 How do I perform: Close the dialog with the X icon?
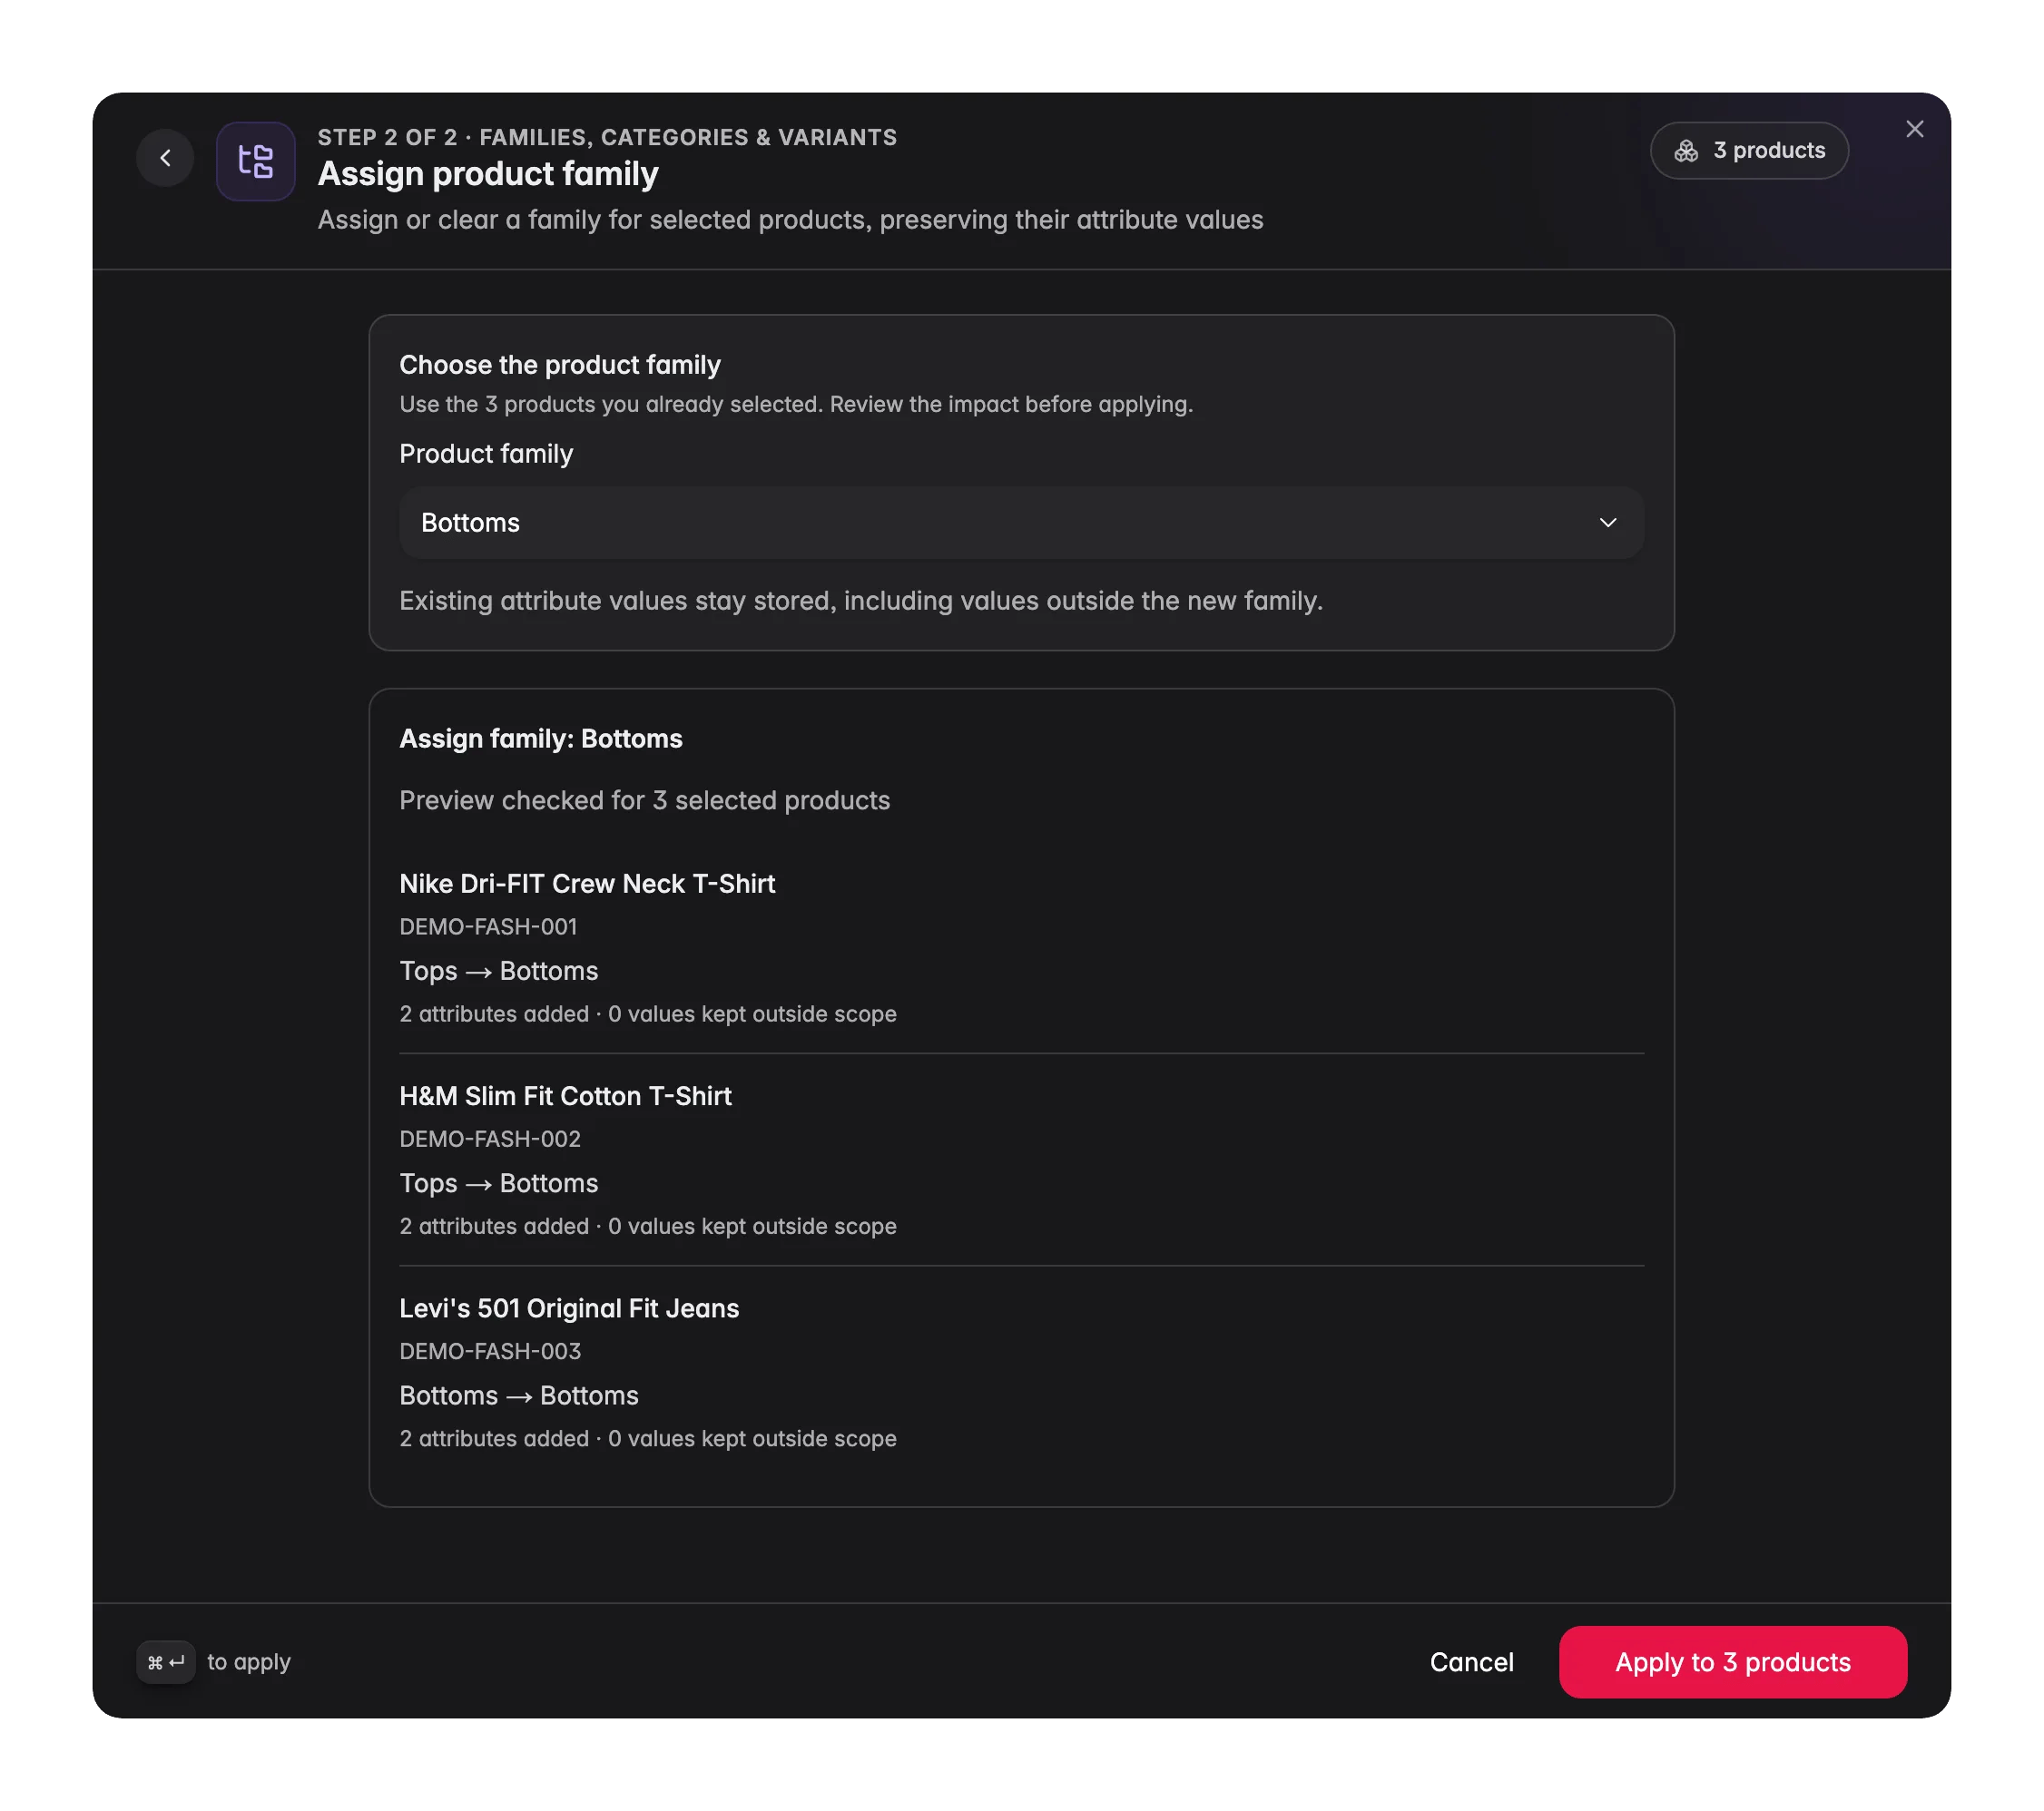click(x=1914, y=129)
